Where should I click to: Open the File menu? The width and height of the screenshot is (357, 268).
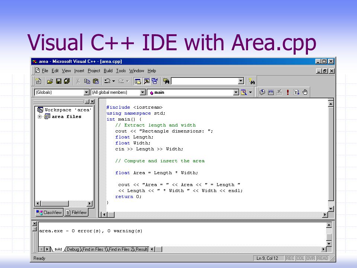click(45, 71)
